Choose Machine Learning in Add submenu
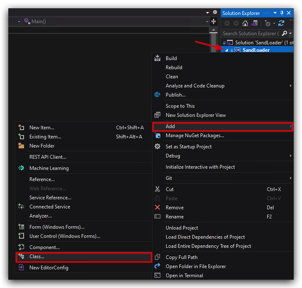 tap(84, 168)
